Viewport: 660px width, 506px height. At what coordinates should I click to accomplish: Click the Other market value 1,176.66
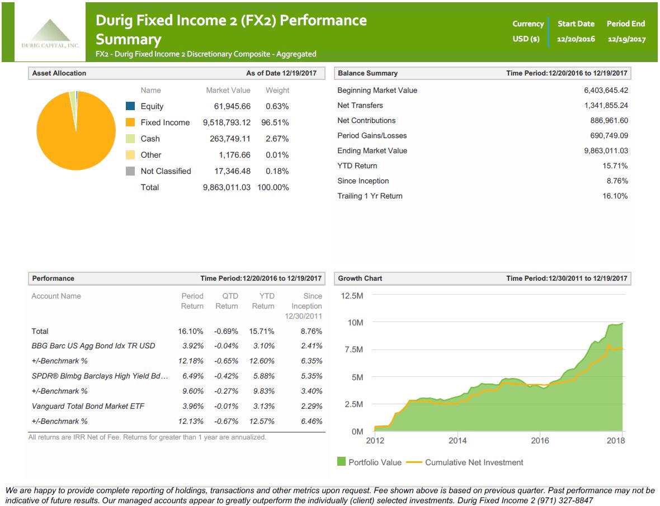(x=234, y=155)
